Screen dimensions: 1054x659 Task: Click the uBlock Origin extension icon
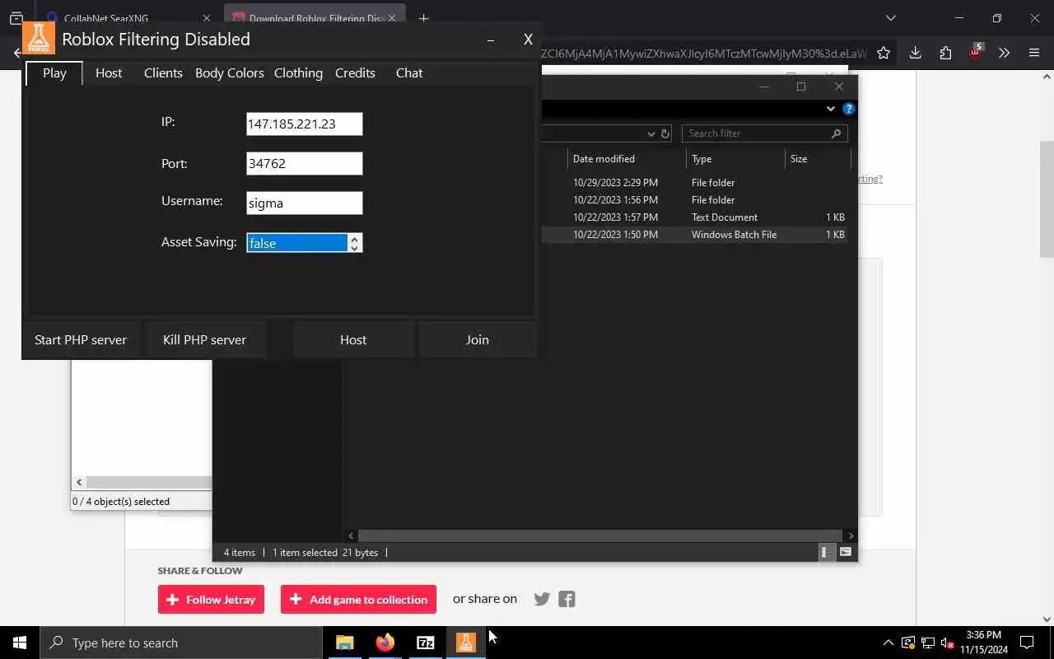976,51
